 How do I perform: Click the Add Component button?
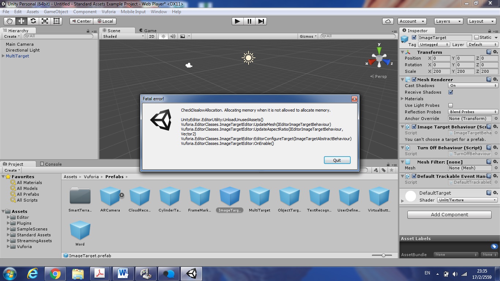[449, 214]
